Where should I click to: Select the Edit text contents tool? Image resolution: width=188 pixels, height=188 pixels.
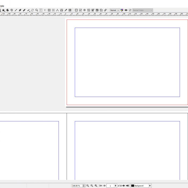pyautogui.click(x=41, y=10)
